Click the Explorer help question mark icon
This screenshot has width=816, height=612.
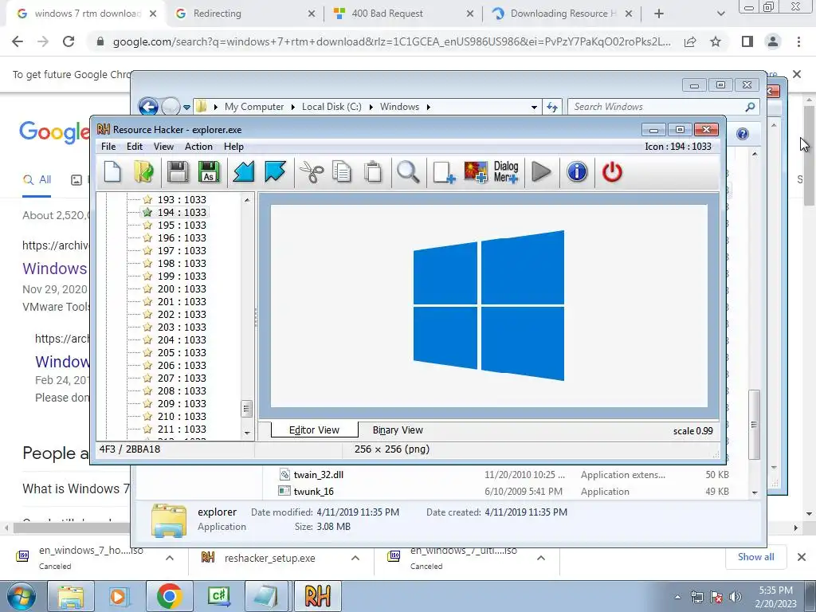[743, 134]
